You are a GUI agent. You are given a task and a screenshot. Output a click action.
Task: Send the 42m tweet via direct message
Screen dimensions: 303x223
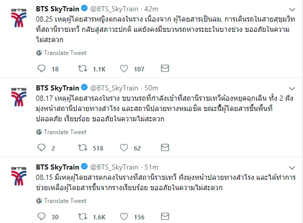coord(165,68)
